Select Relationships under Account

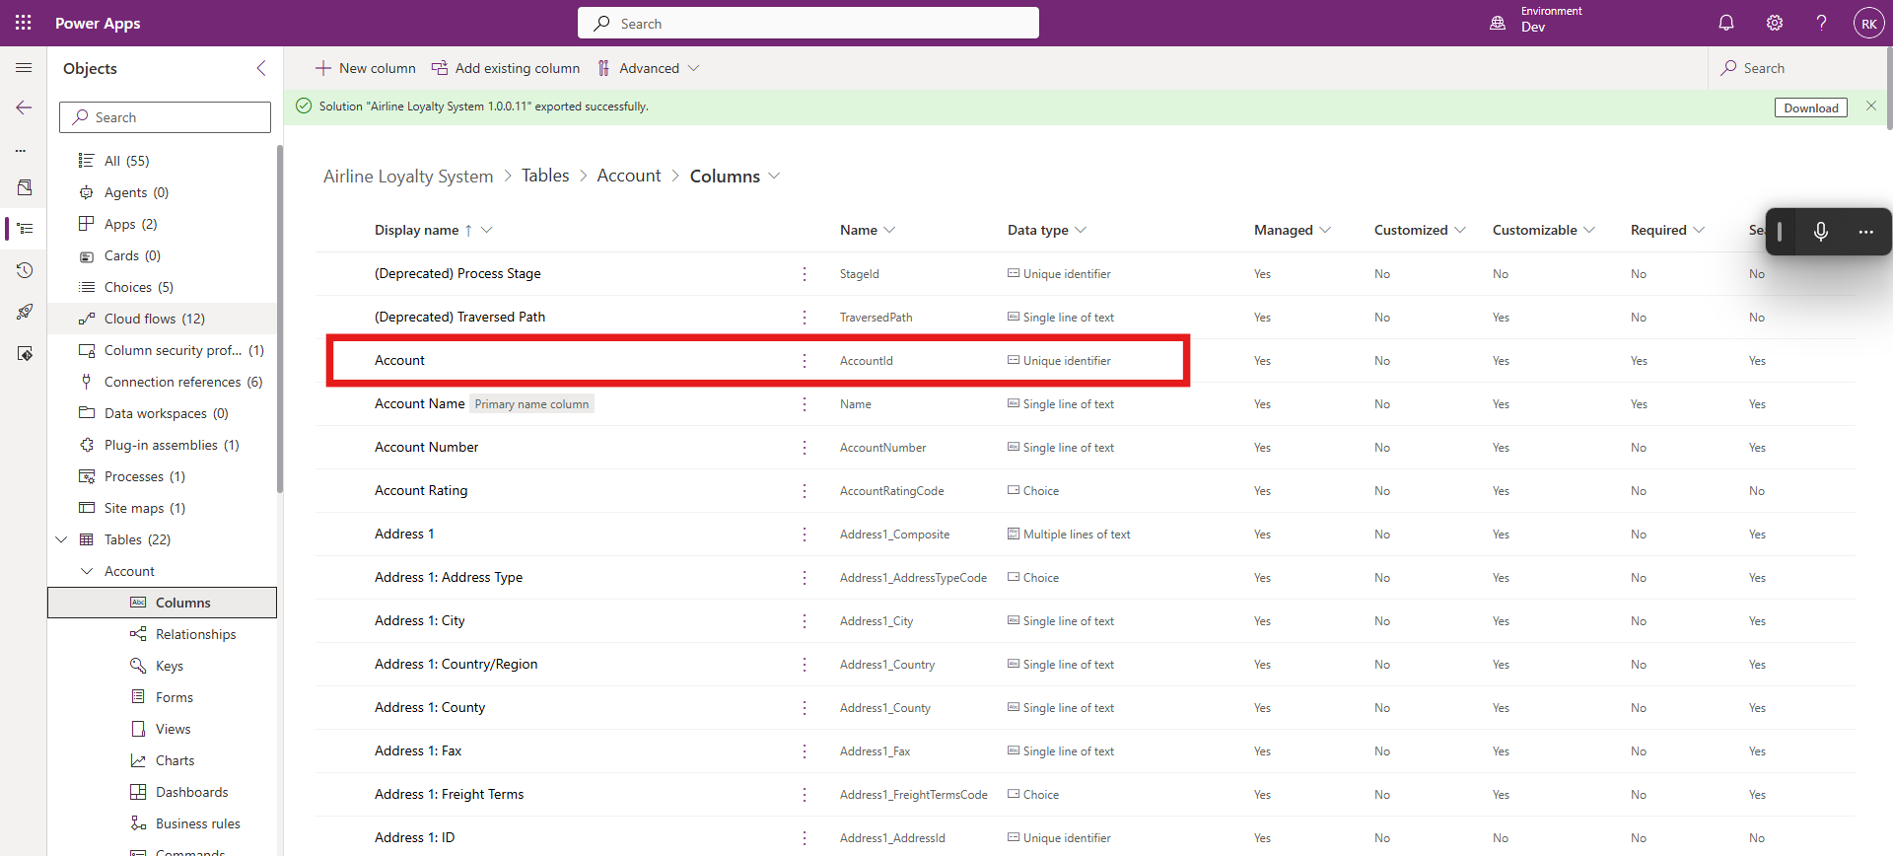(x=195, y=634)
